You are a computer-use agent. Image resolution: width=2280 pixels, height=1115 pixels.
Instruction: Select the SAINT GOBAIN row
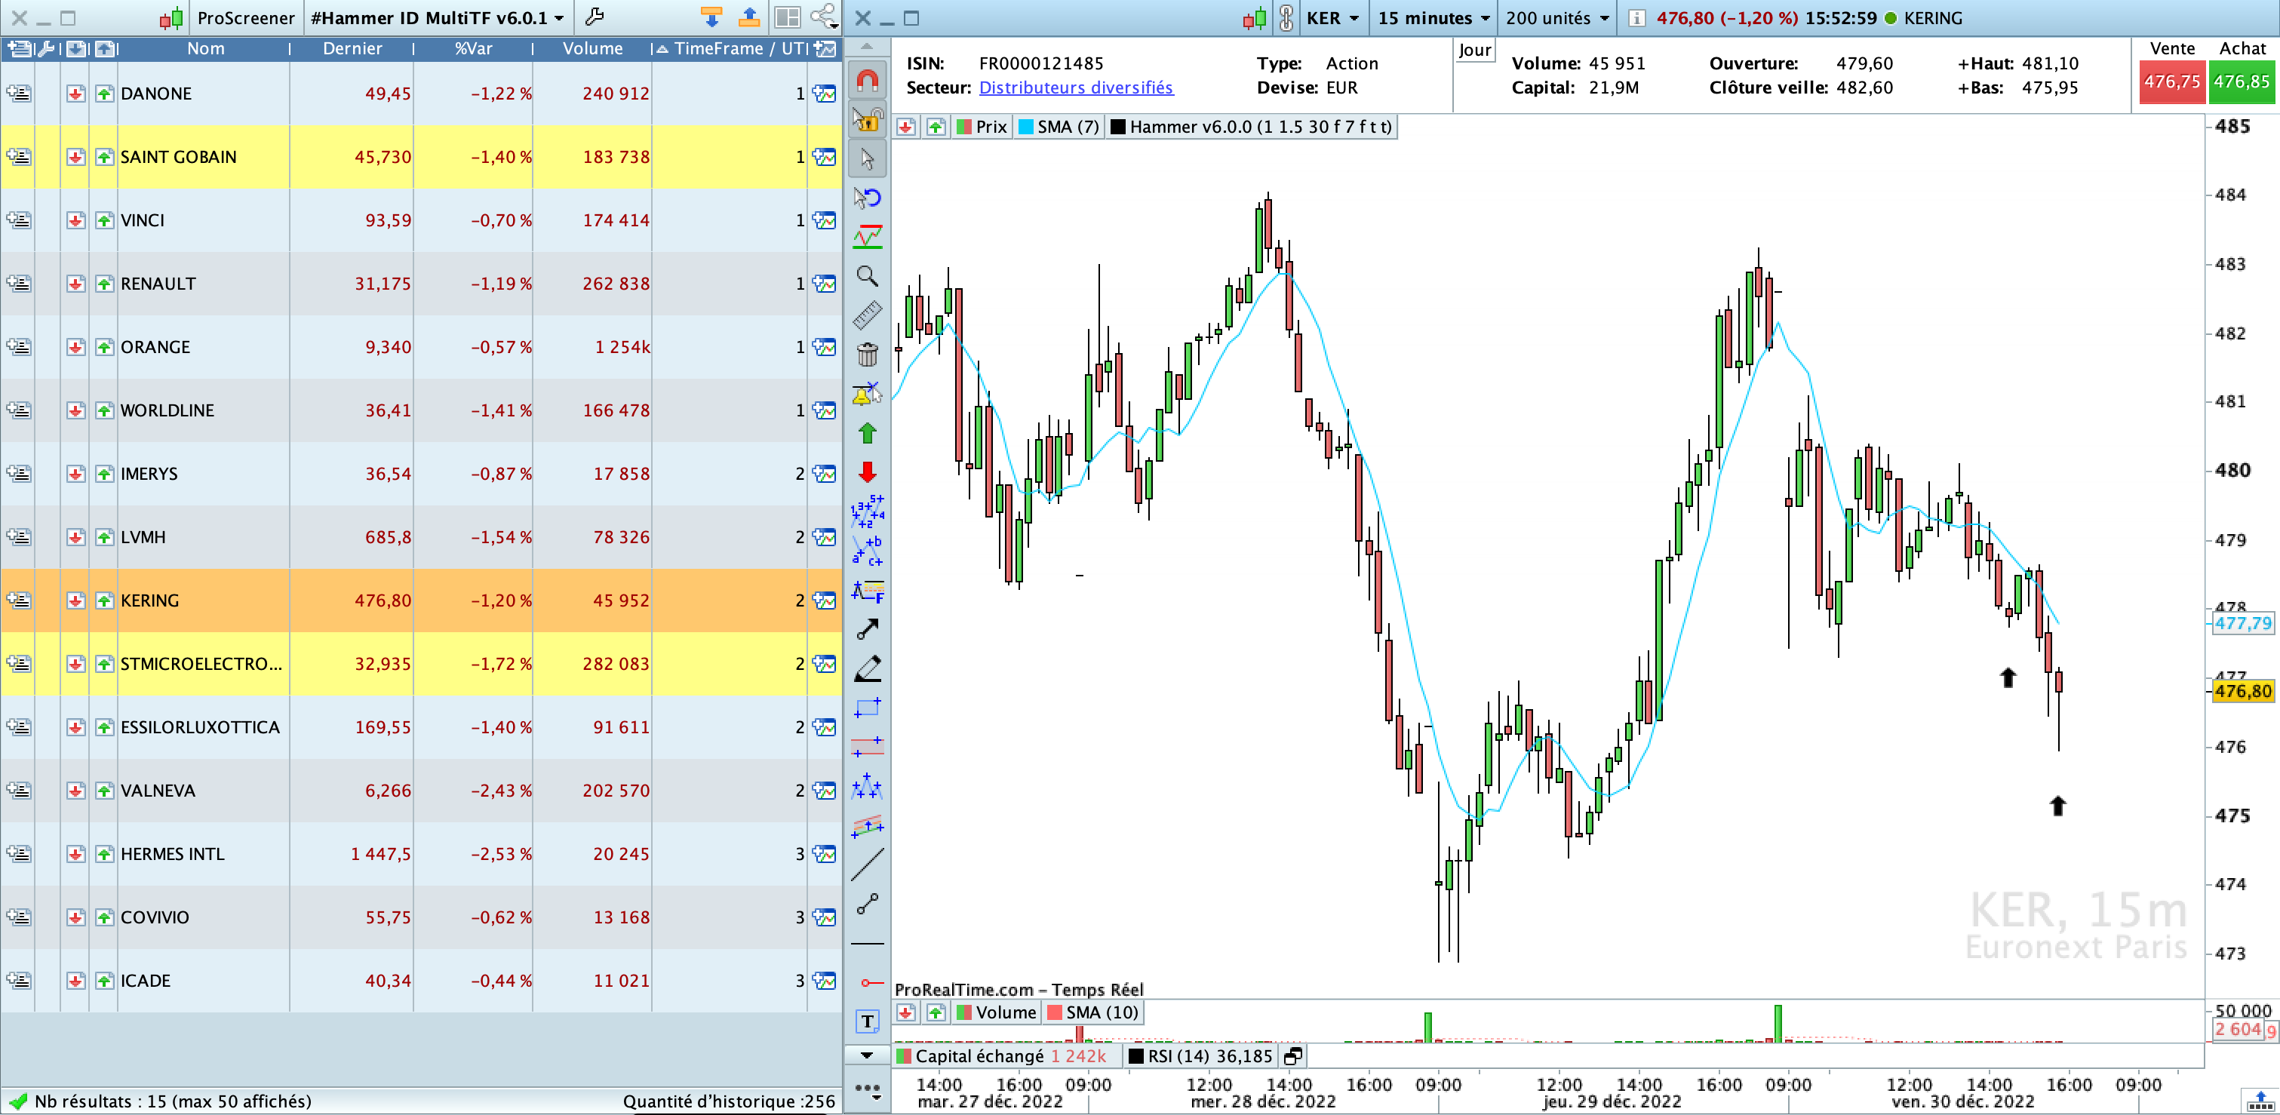point(421,157)
